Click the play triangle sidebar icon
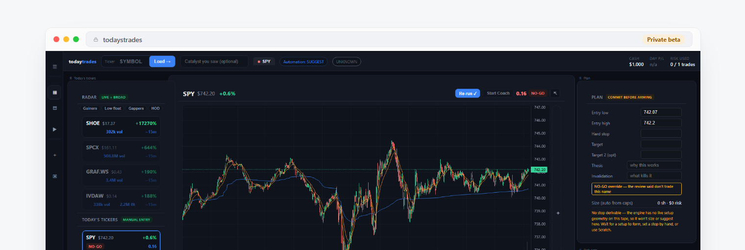The height and width of the screenshot is (250, 745). [x=54, y=129]
